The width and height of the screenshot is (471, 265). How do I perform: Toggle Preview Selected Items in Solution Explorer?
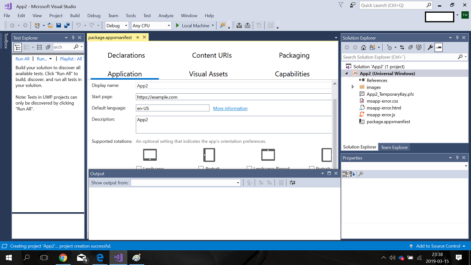[439, 47]
